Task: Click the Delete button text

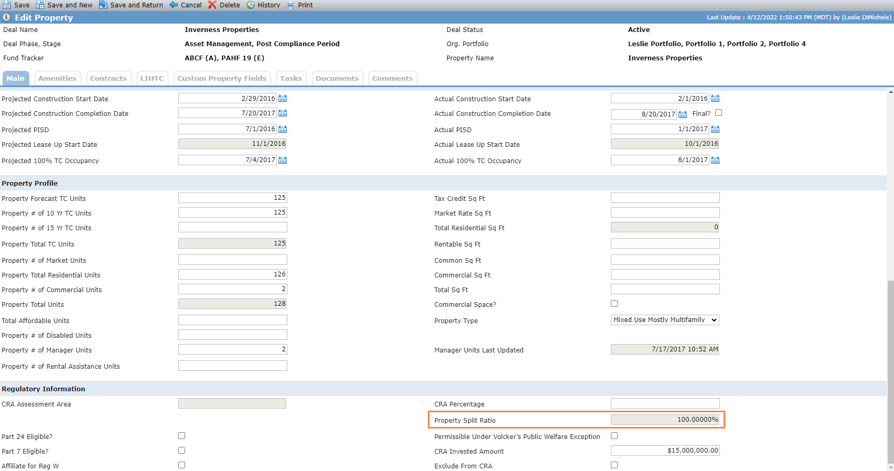Action: pyautogui.click(x=230, y=5)
